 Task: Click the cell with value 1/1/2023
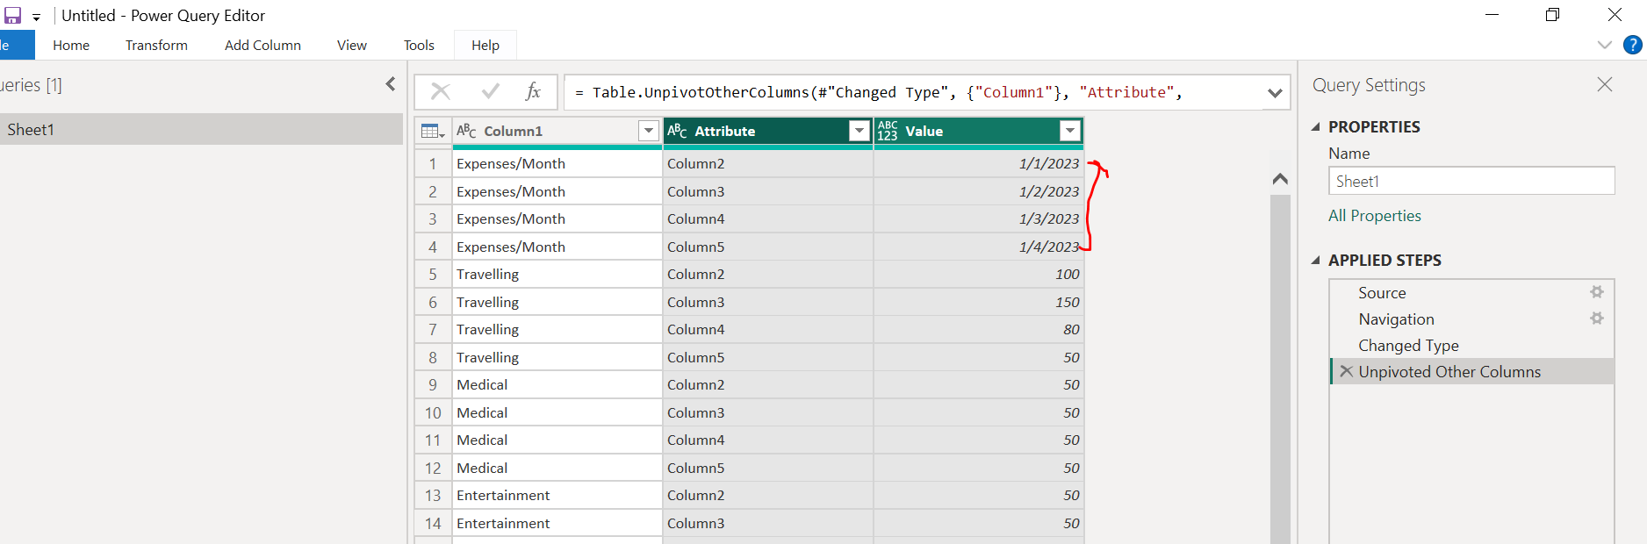click(979, 164)
